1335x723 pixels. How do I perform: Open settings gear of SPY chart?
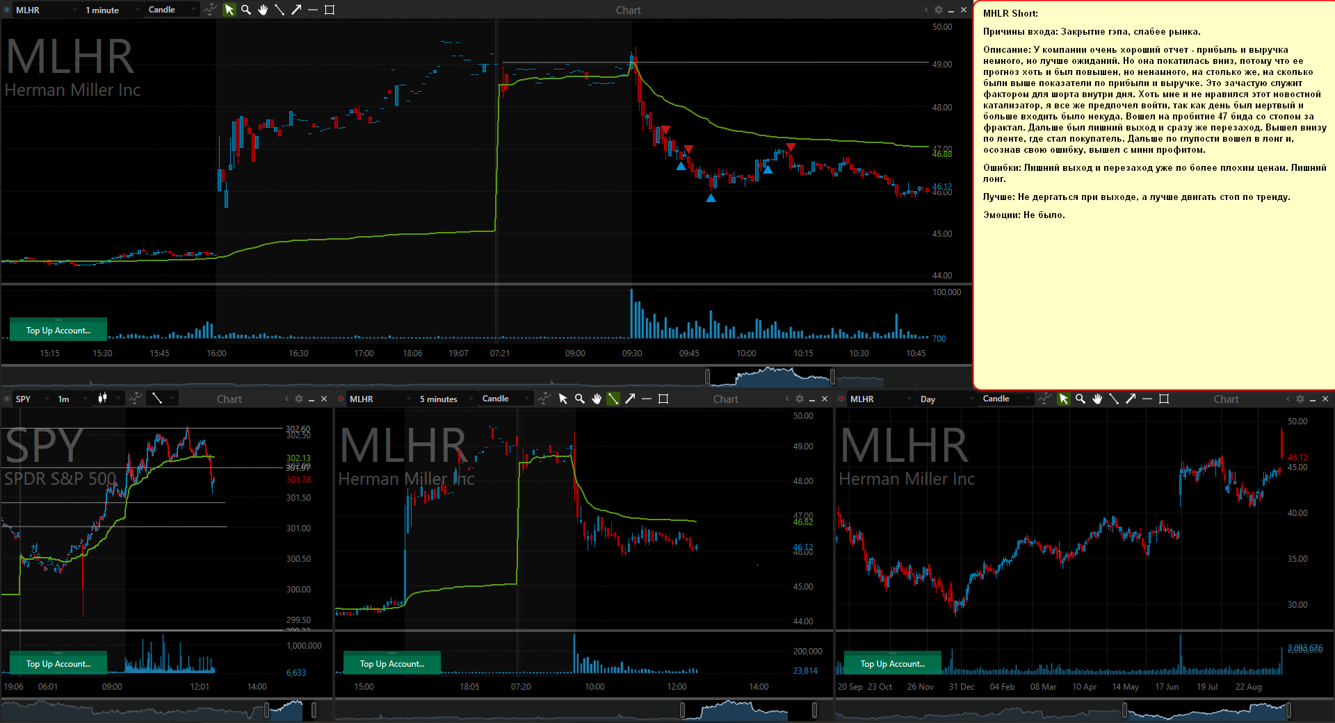299,399
